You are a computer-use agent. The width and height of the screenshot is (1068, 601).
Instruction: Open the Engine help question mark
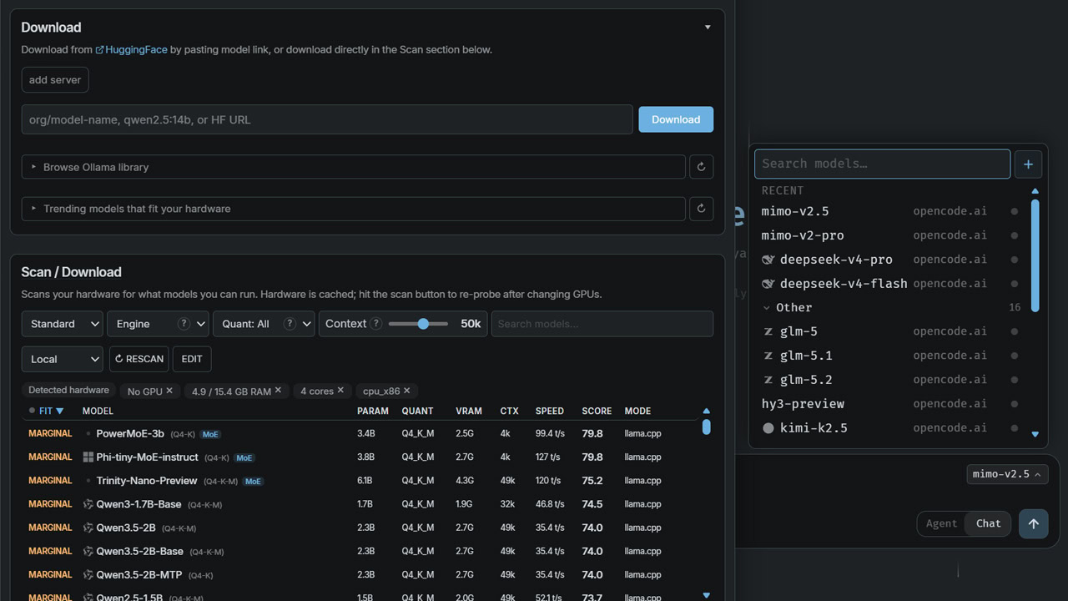pos(184,324)
